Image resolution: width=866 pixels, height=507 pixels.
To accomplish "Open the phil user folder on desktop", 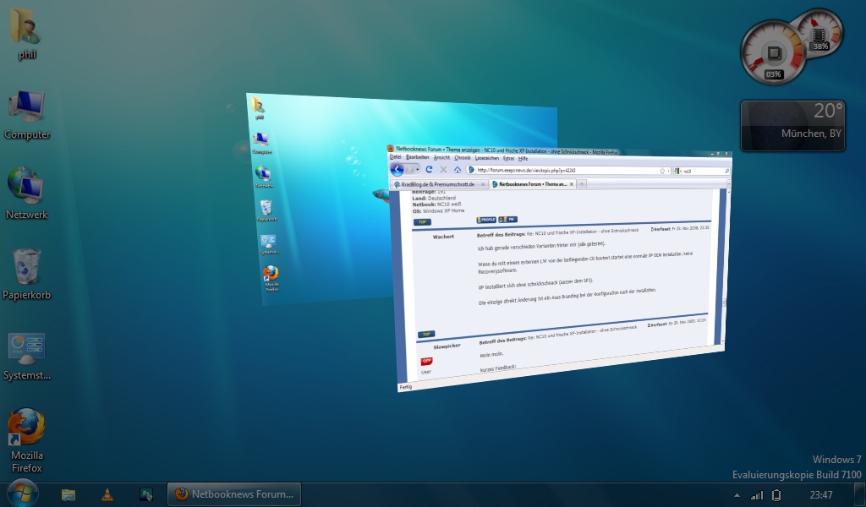I will pos(27,30).
